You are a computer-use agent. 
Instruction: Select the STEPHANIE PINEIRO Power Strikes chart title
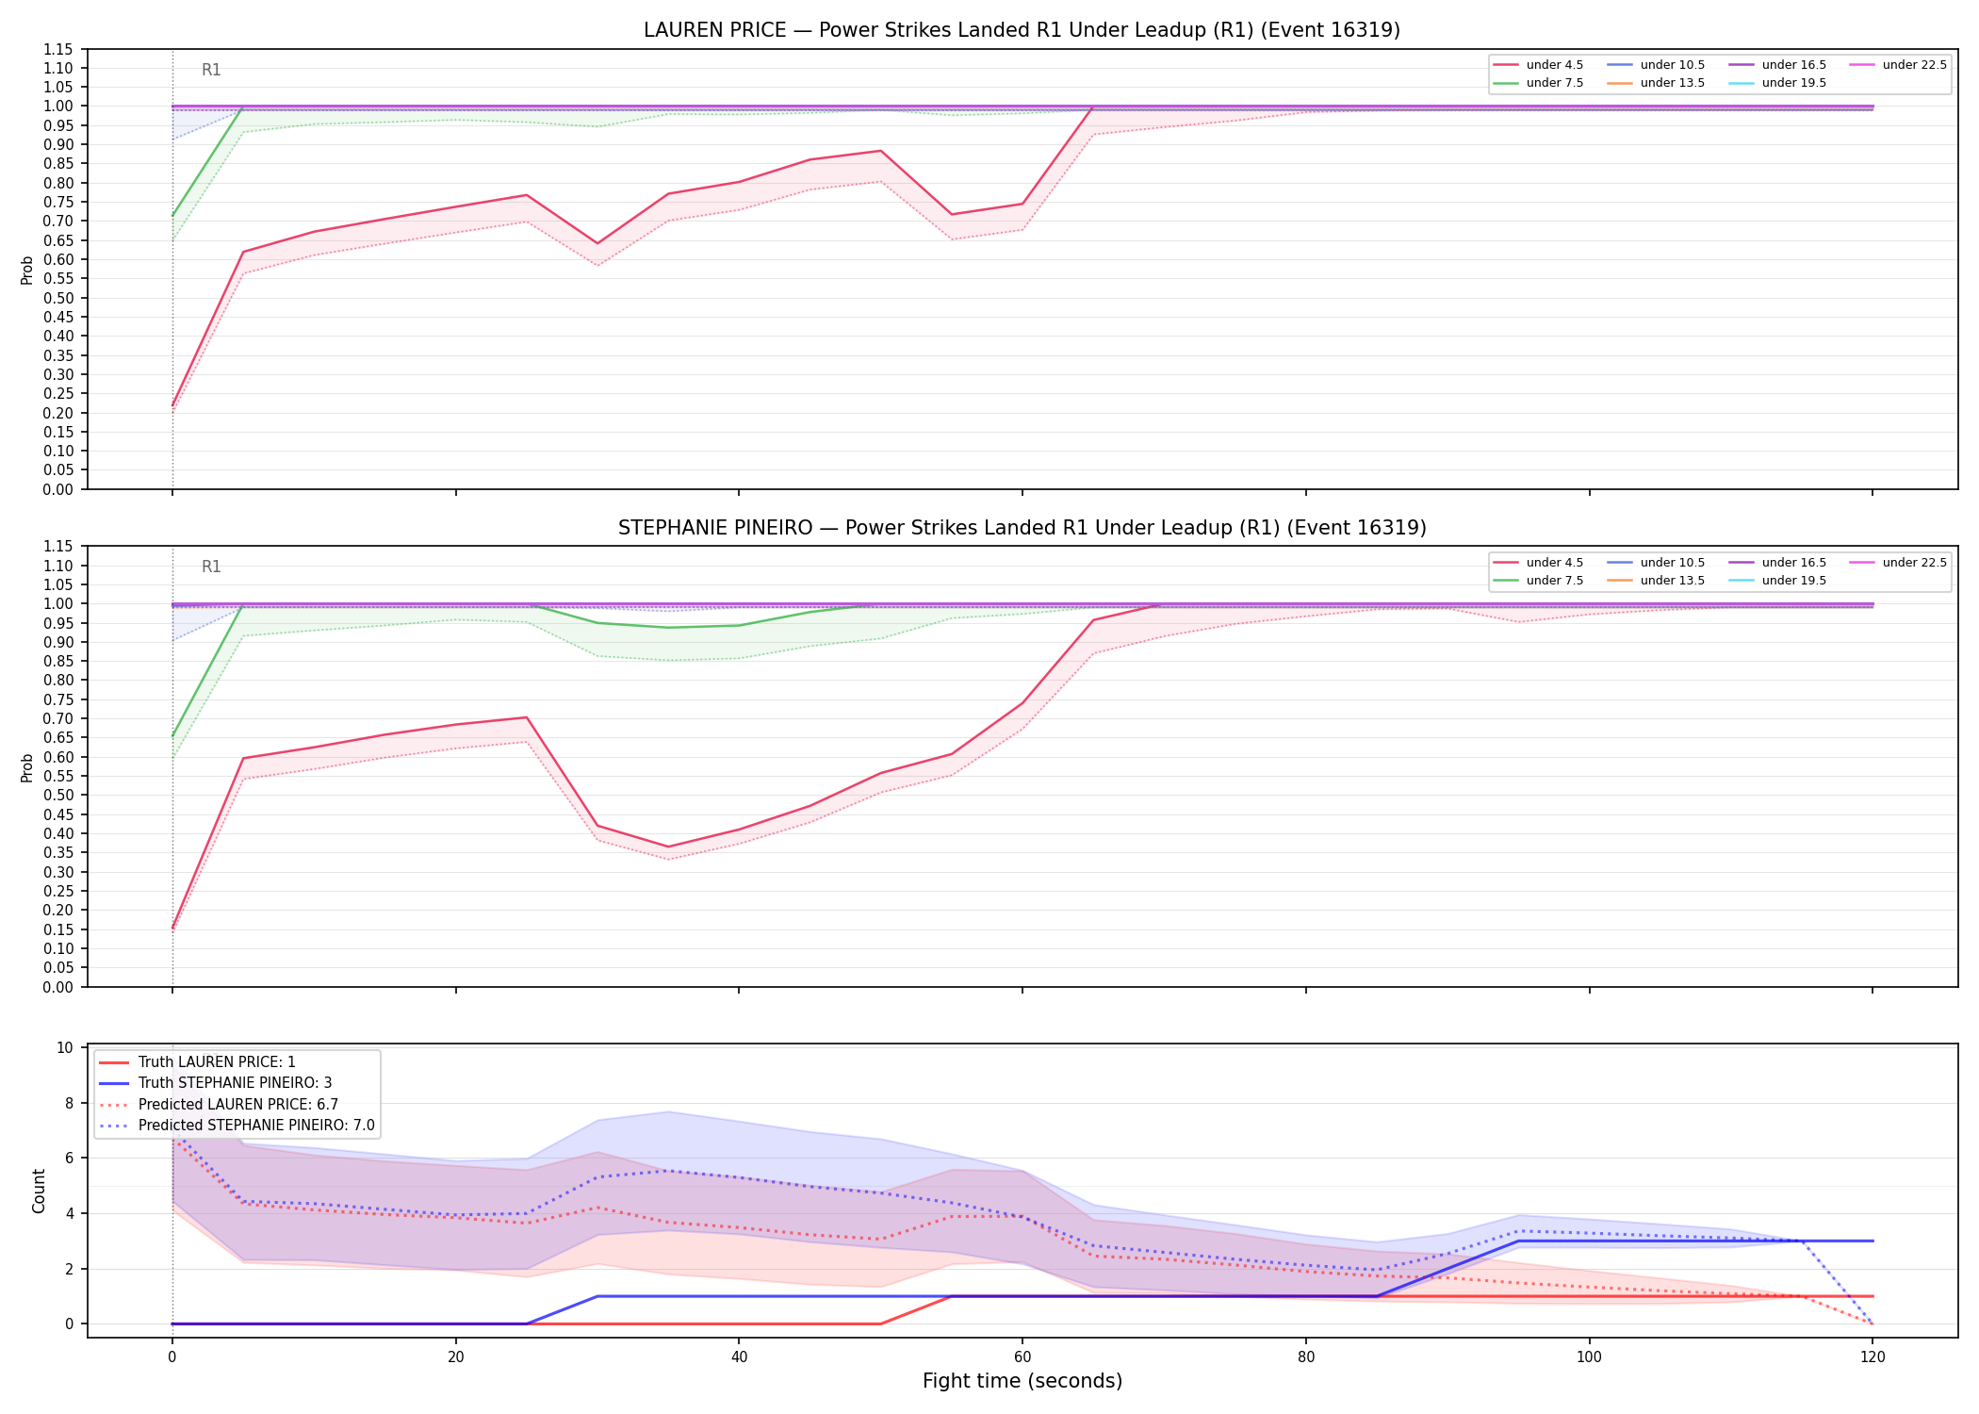pos(1022,528)
